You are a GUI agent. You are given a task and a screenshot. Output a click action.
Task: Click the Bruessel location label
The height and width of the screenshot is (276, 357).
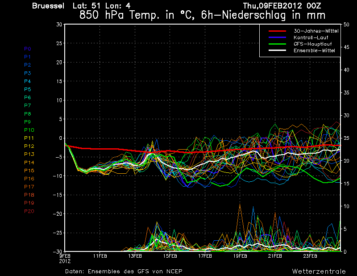(48, 6)
